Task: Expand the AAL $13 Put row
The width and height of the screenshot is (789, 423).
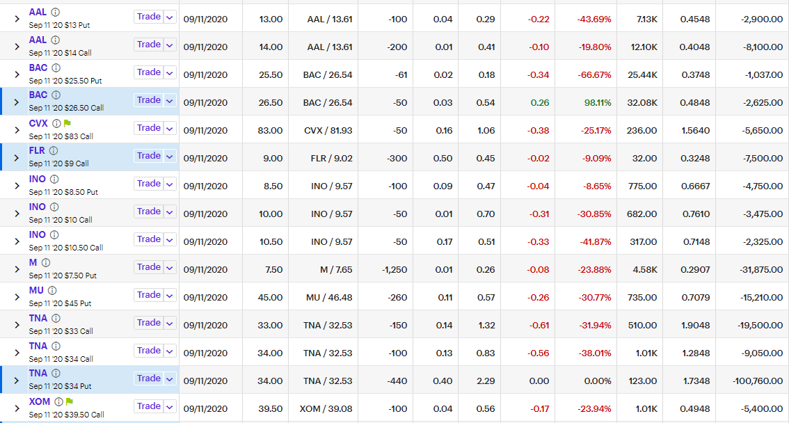Action: 17,19
